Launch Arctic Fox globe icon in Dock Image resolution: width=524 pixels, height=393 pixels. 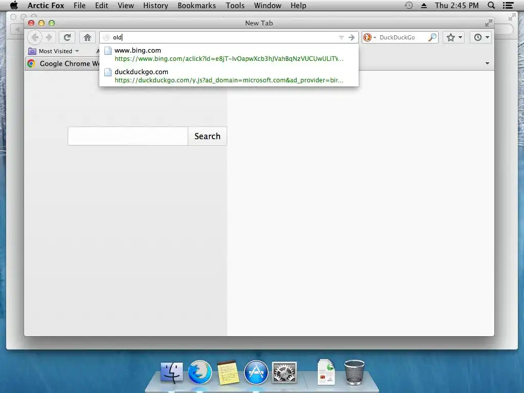200,373
